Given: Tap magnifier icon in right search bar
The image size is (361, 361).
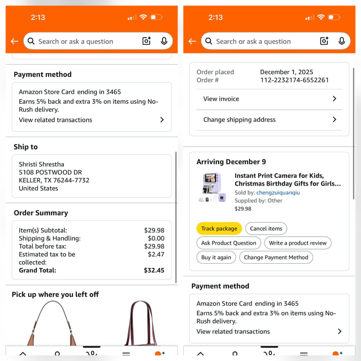Looking at the screenshot, I should coord(209,41).
